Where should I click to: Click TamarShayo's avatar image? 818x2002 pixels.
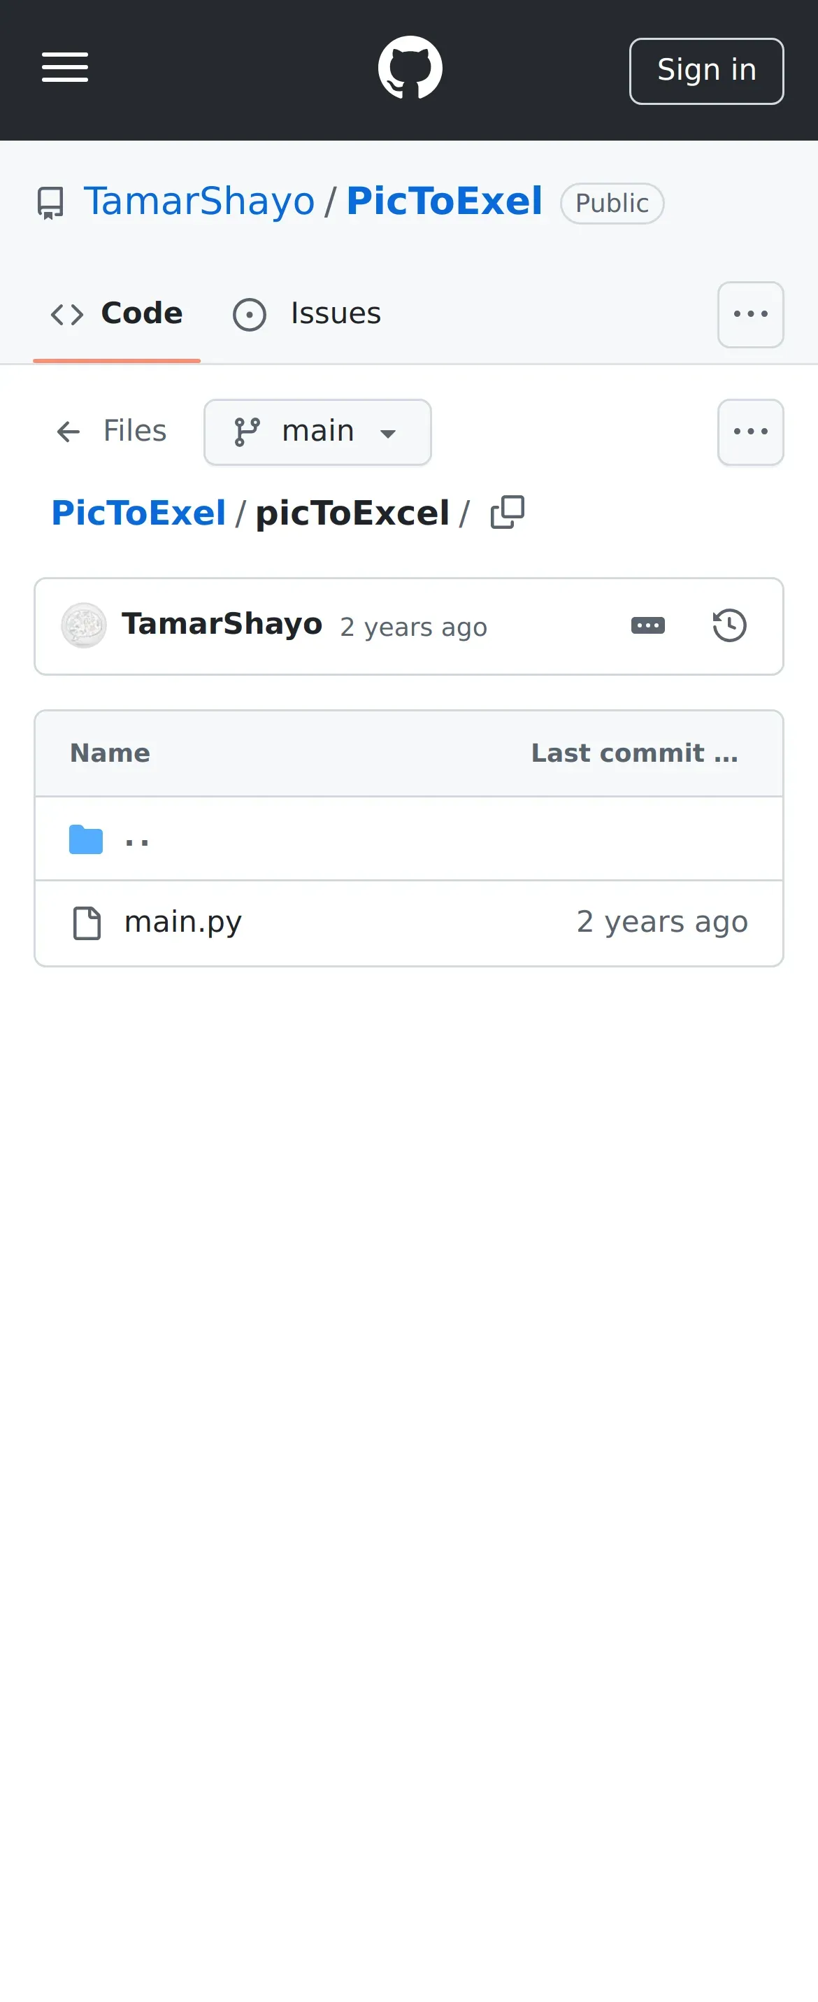click(84, 625)
